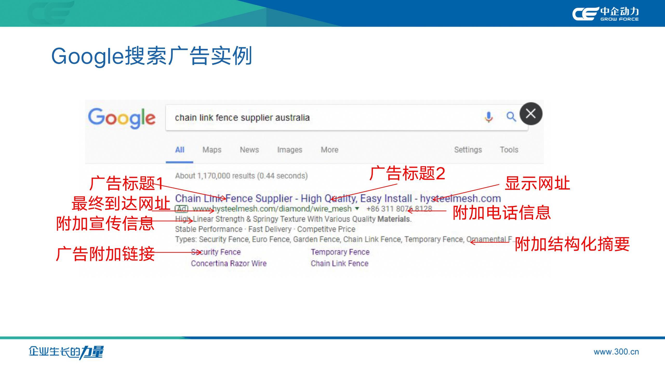Switch to the Images tab
Image resolution: width=665 pixels, height=374 pixels.
pos(290,150)
